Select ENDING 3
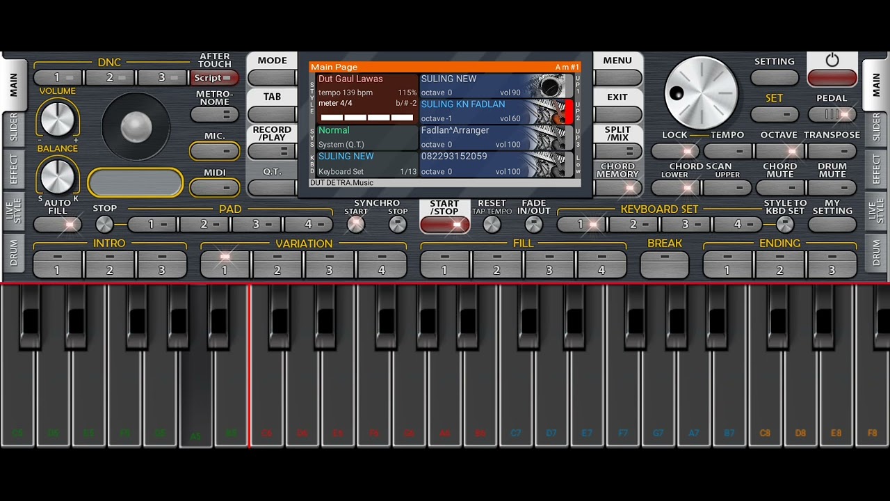Viewport: 890px width, 501px height. tap(832, 264)
